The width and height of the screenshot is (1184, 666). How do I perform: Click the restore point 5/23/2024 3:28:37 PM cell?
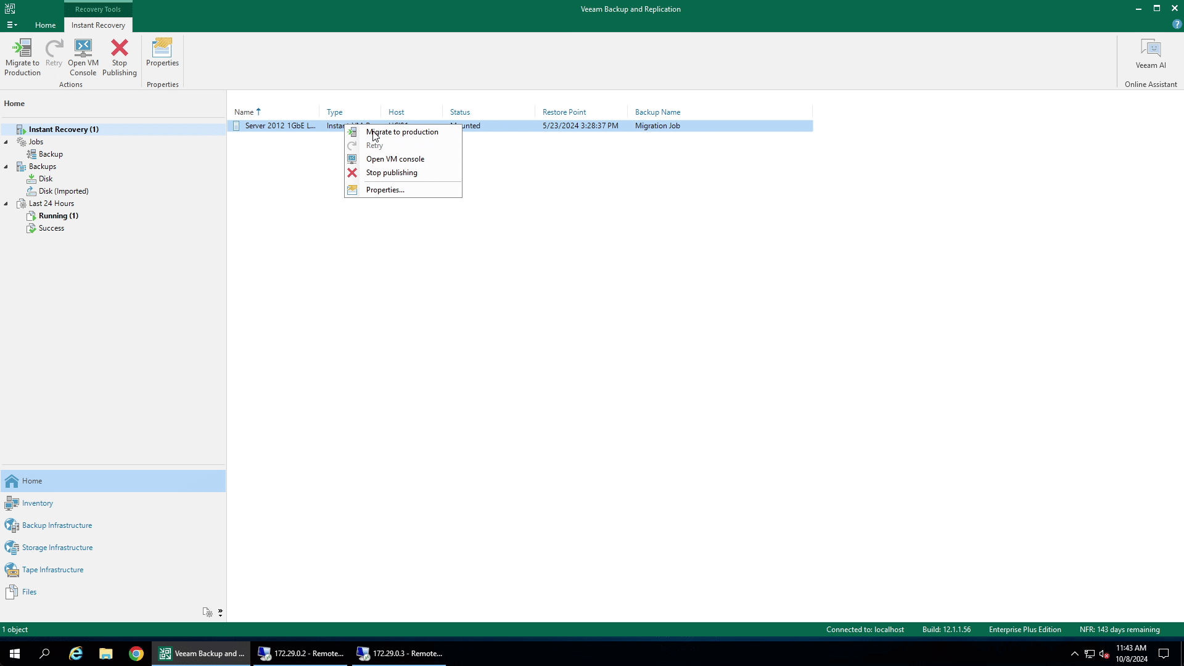click(x=580, y=126)
